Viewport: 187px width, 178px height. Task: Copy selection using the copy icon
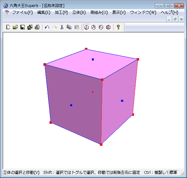pyautogui.click(x=69, y=27)
